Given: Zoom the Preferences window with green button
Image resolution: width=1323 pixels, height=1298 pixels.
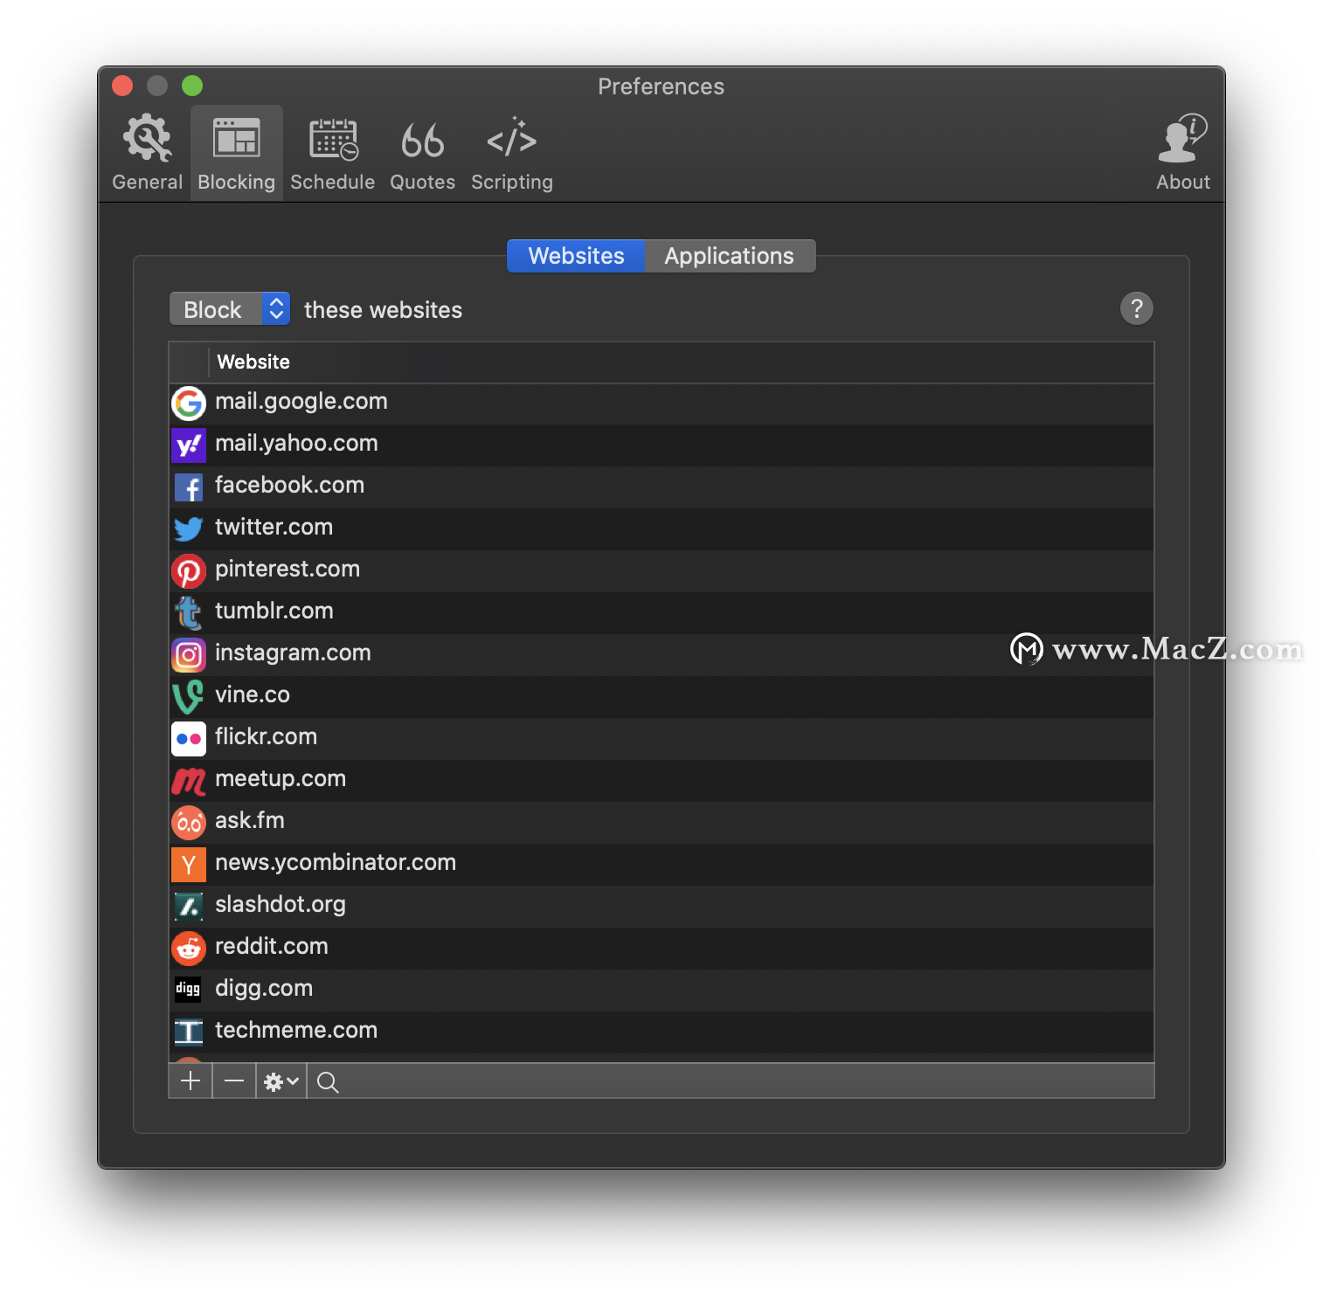Looking at the screenshot, I should [192, 86].
